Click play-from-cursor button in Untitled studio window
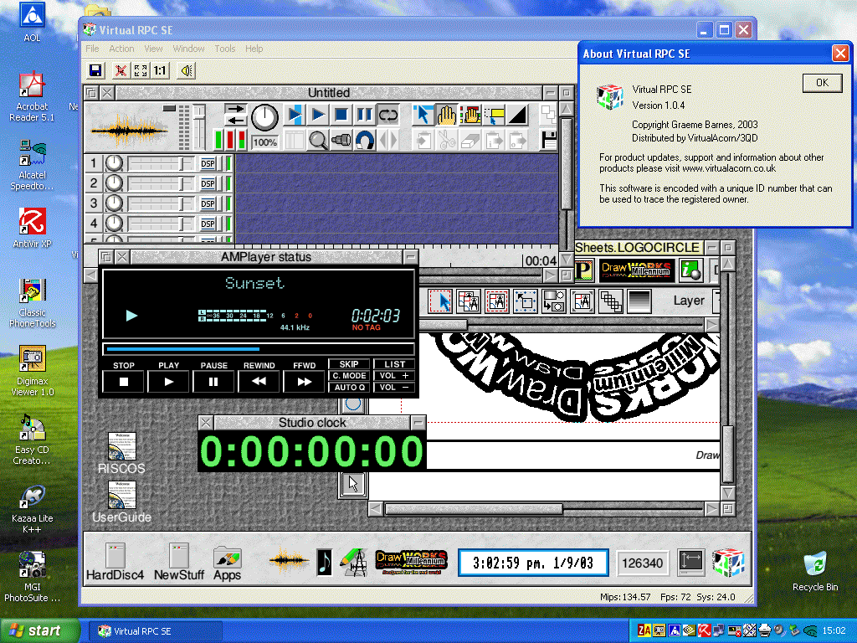This screenshot has width=857, height=643. (294, 115)
